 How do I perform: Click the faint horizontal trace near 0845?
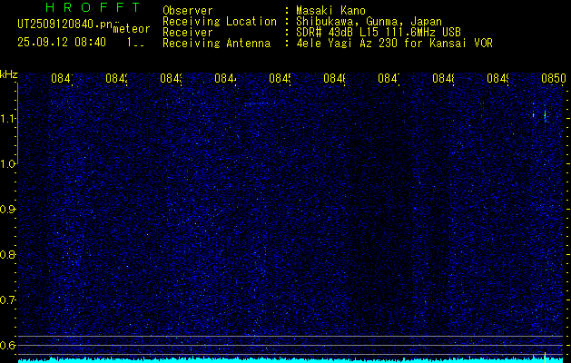point(260,103)
